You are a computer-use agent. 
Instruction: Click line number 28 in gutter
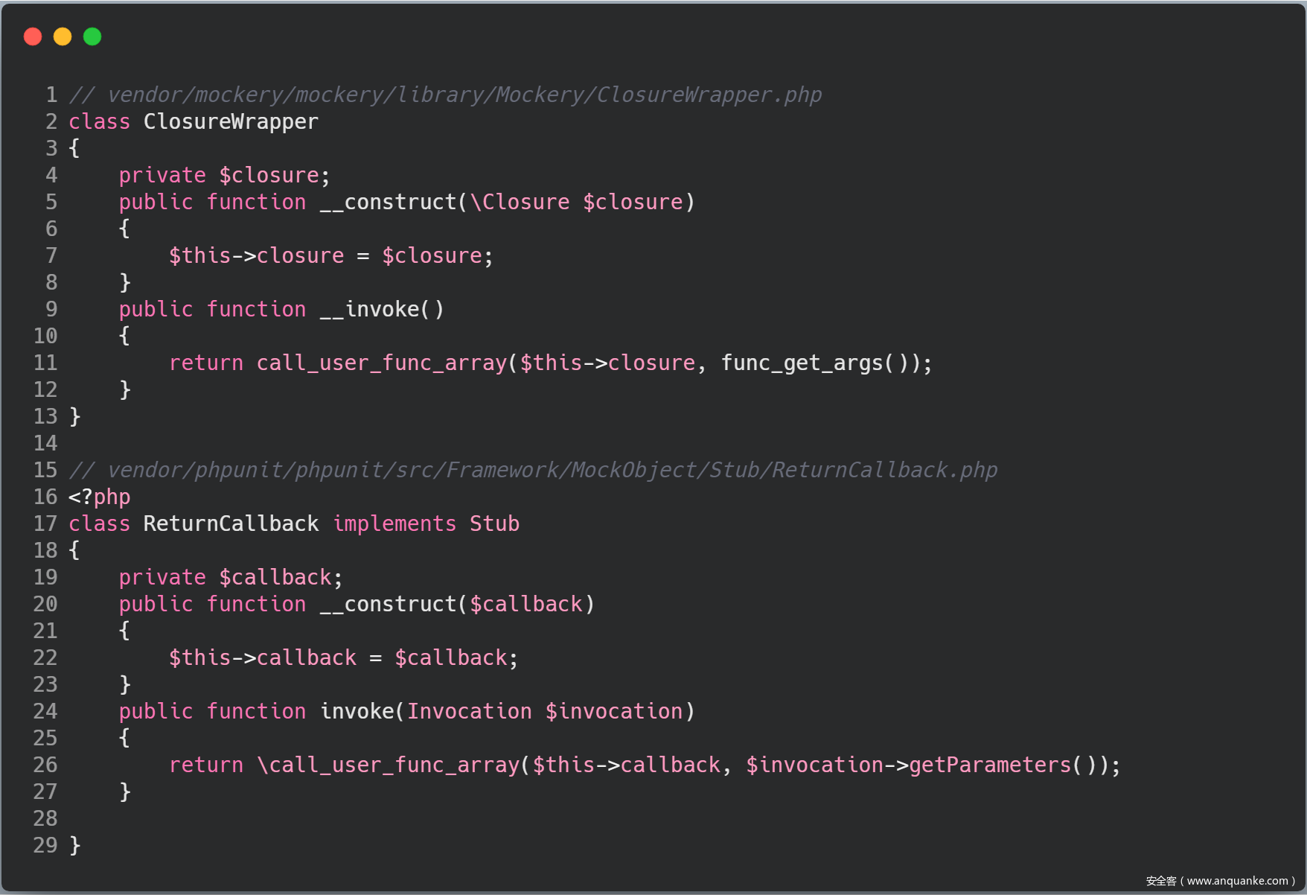point(45,819)
